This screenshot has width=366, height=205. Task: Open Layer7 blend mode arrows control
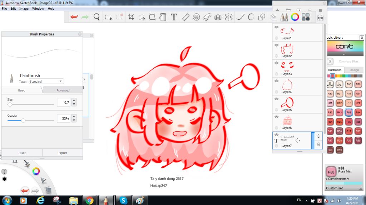point(318,136)
